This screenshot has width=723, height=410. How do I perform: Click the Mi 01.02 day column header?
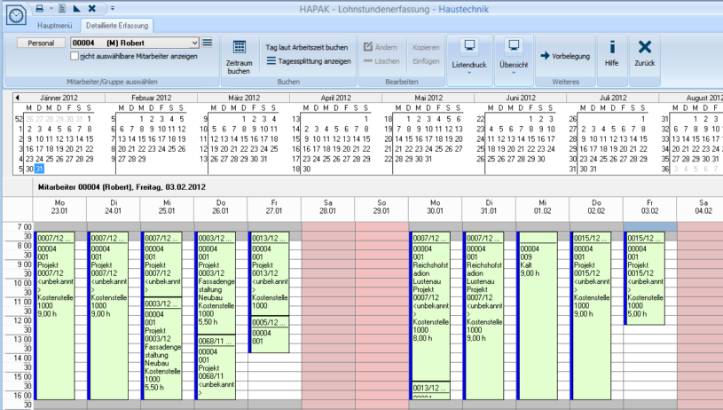(542, 207)
